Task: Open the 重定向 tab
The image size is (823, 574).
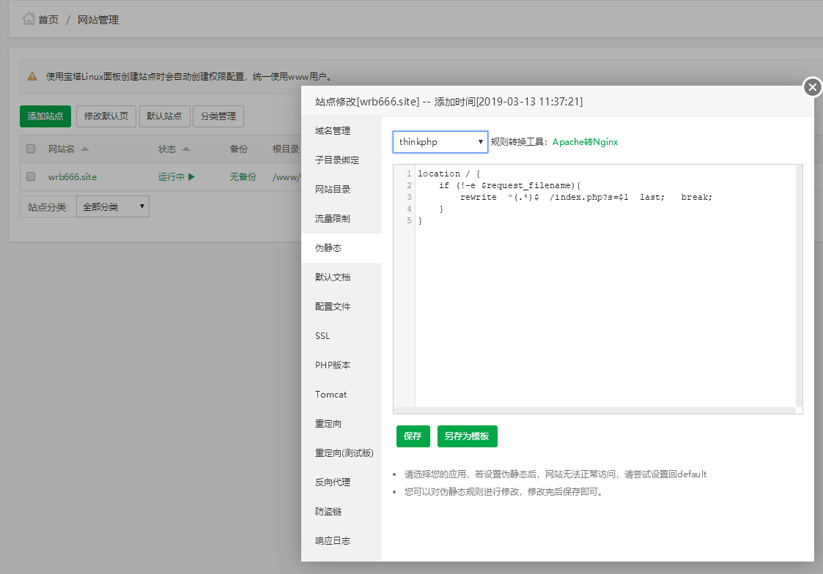Action: pyautogui.click(x=342, y=424)
